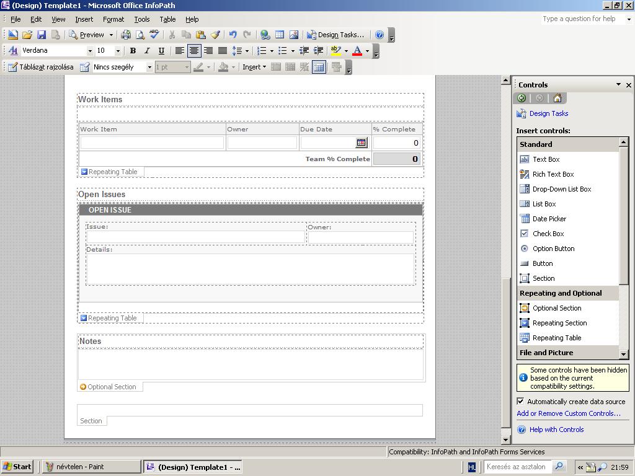The width and height of the screenshot is (635, 476).
Task: Toggle Italic formatting
Action: [147, 51]
